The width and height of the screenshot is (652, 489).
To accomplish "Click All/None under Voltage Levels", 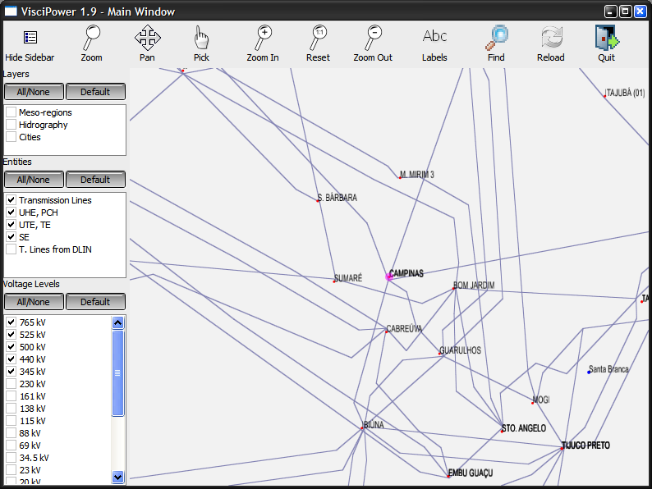I will click(x=34, y=302).
